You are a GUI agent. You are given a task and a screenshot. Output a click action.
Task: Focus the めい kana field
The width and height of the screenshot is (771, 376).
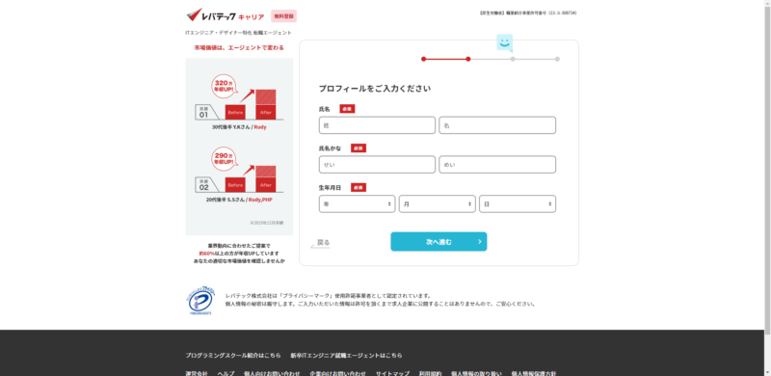pos(497,164)
